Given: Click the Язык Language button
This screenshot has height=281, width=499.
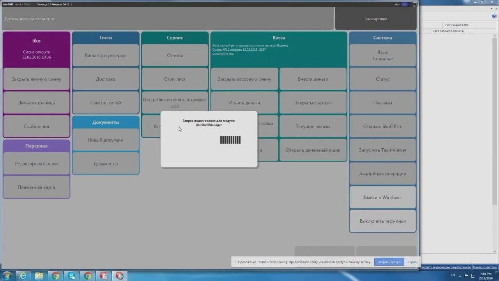Looking at the screenshot, I should click(x=382, y=55).
